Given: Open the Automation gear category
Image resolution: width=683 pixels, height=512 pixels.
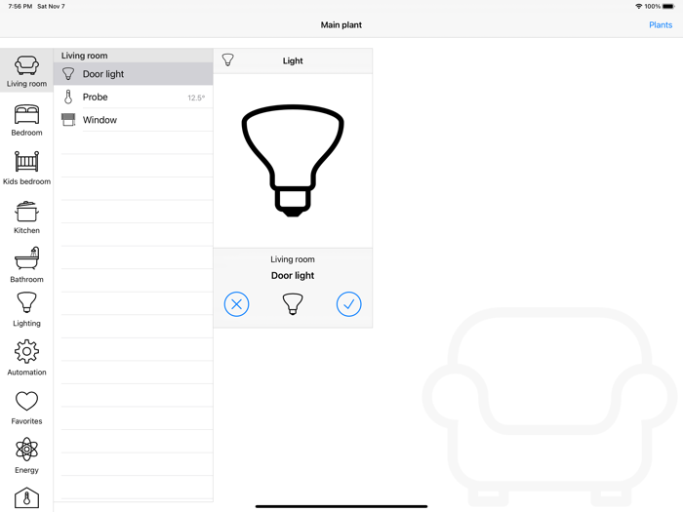Looking at the screenshot, I should (26, 358).
